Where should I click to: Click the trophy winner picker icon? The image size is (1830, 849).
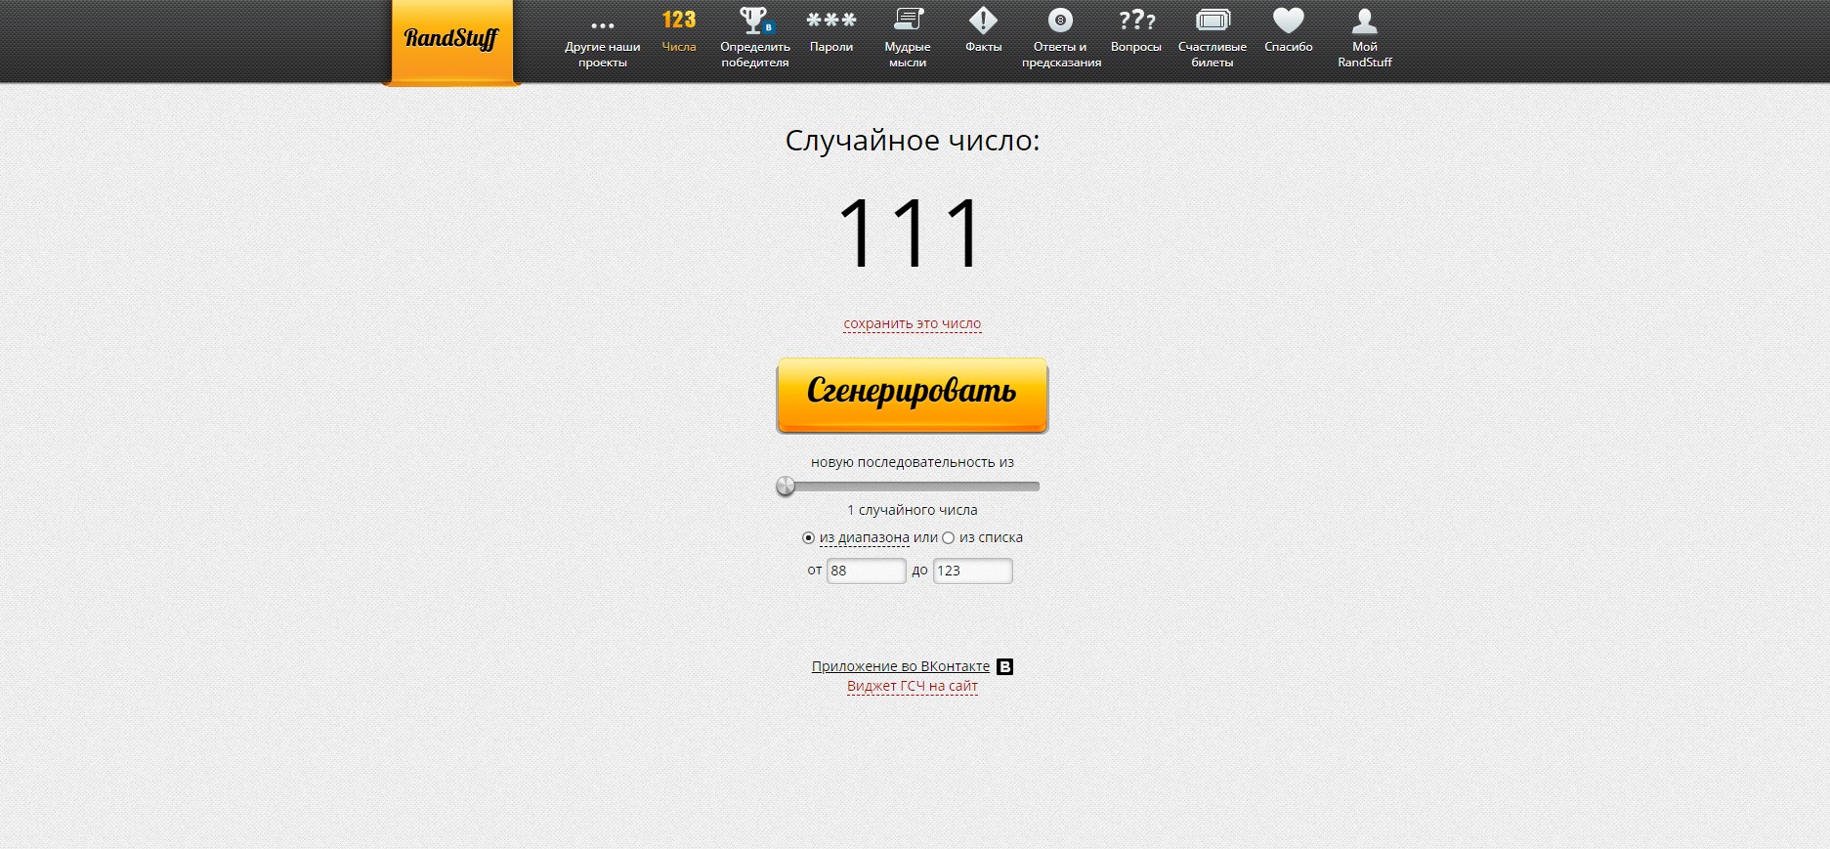[x=754, y=21]
